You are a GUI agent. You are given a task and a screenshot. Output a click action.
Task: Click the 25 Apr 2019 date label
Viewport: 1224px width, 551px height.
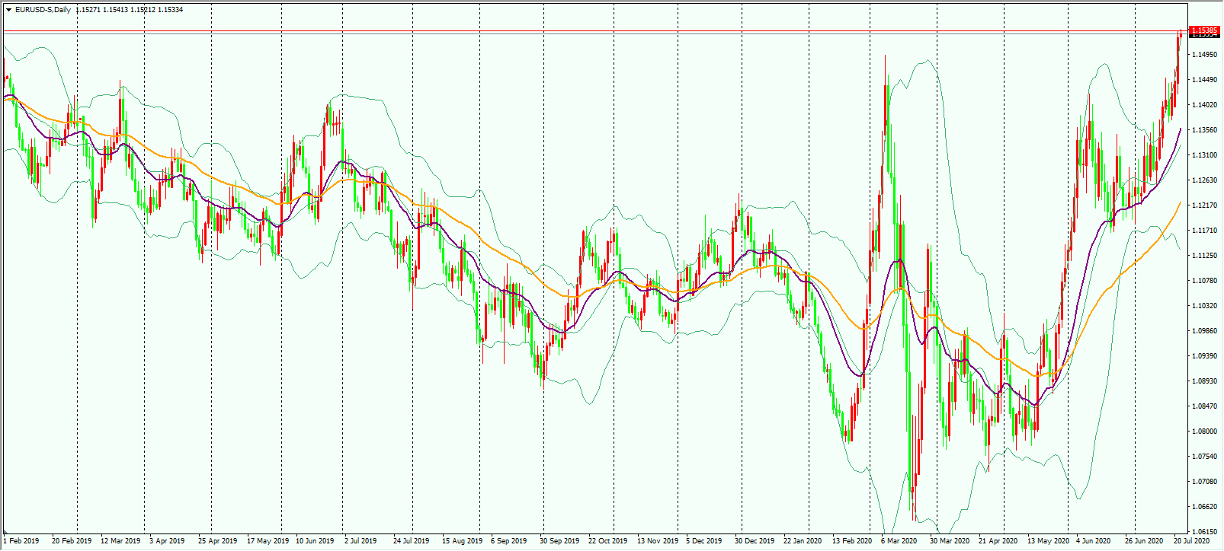click(218, 541)
